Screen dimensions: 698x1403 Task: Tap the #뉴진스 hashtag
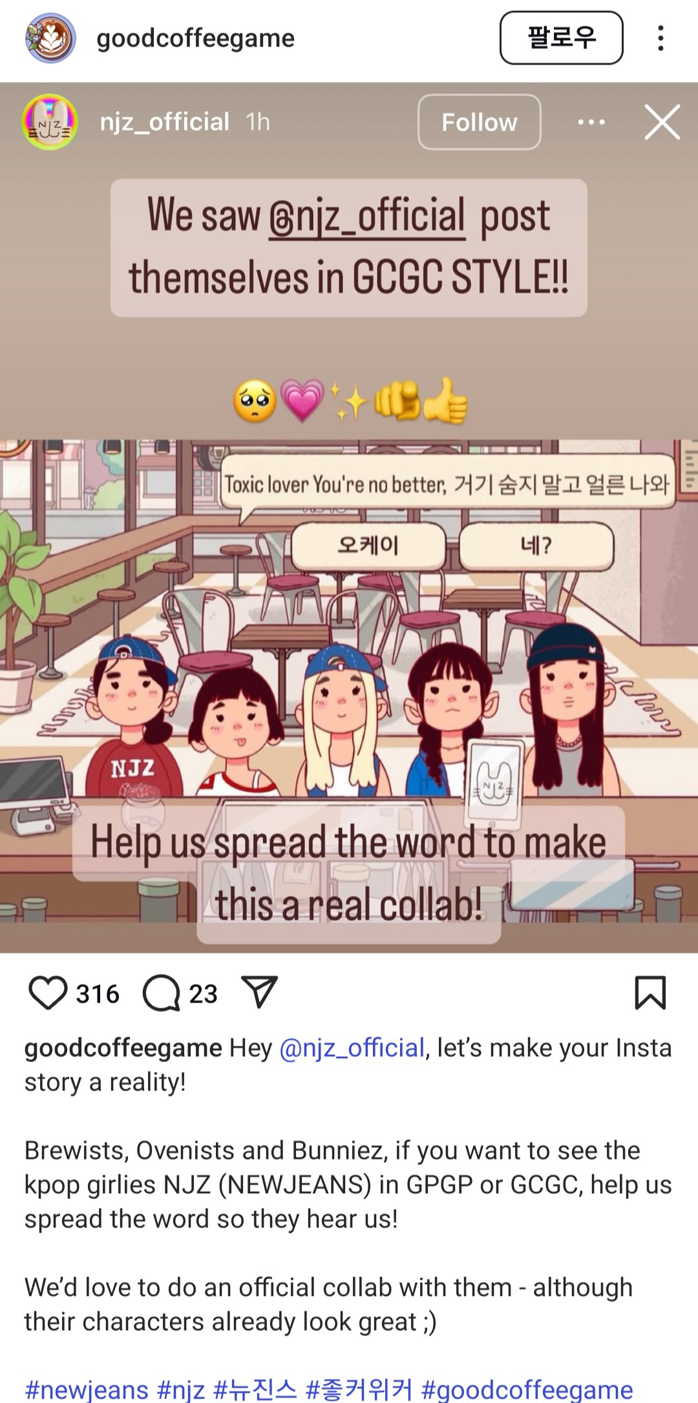point(255,1389)
